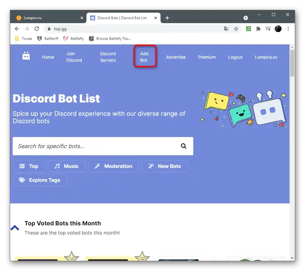Click Add Bot in navigation
This screenshot has height=271, width=305.
[x=144, y=57]
